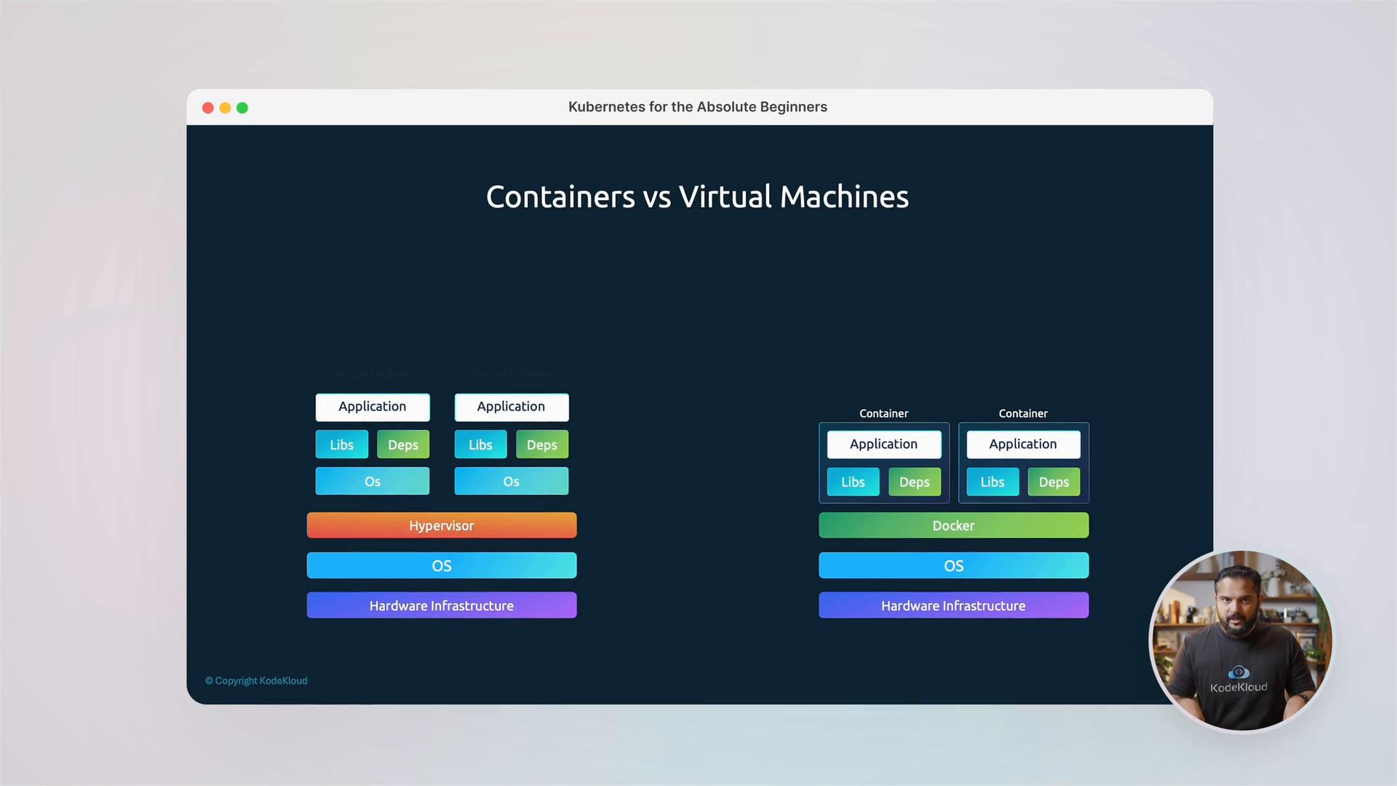Click the Deps box in the second virtual machine
1397x786 pixels.
(542, 445)
